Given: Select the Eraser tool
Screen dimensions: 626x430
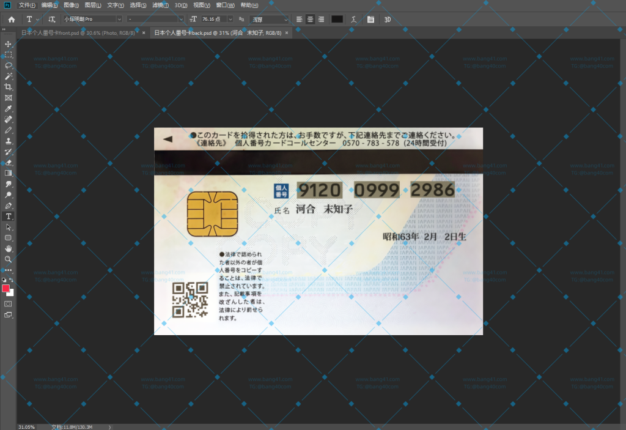Looking at the screenshot, I should click(9, 162).
